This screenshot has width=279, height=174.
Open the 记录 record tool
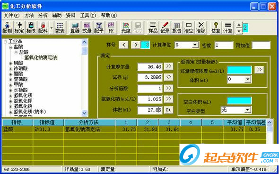coord(165,27)
